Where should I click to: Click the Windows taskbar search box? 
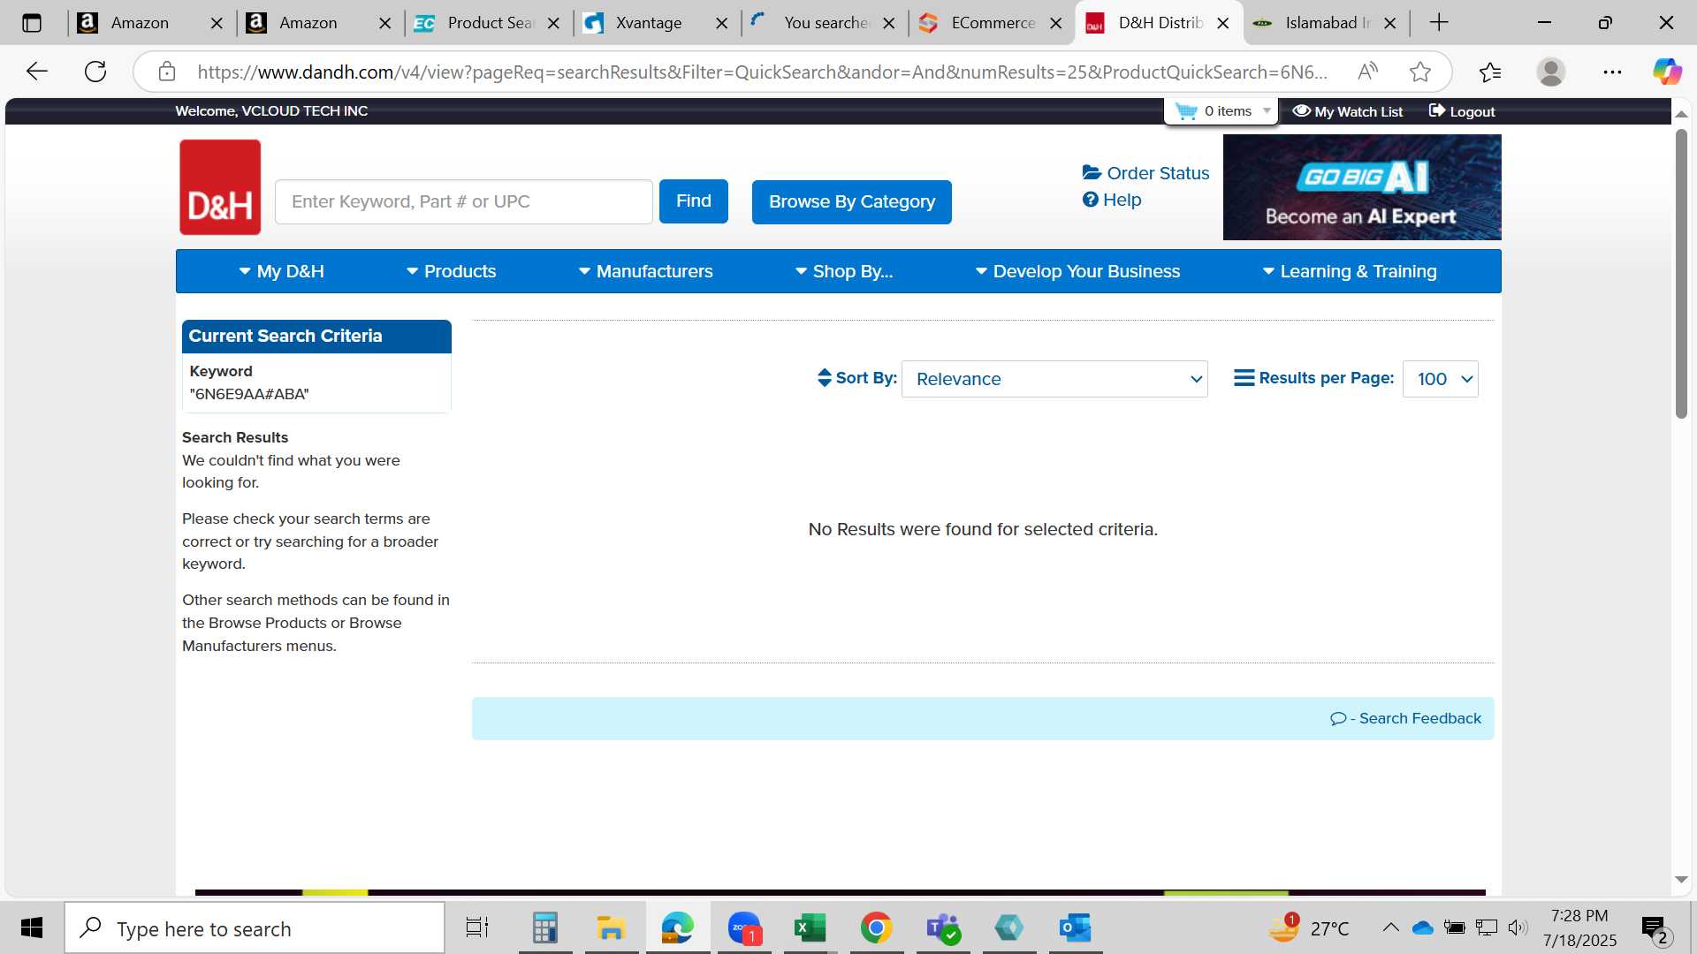[255, 928]
